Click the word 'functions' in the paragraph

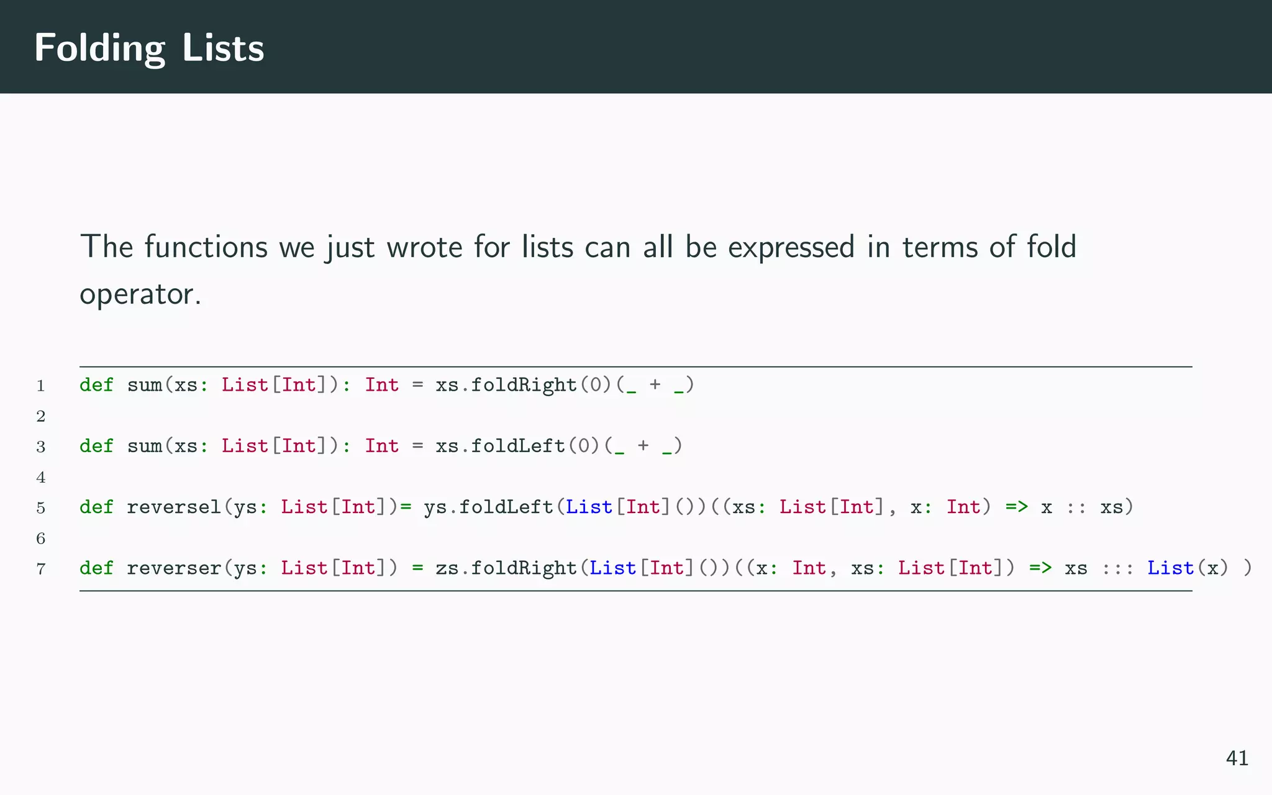206,247
